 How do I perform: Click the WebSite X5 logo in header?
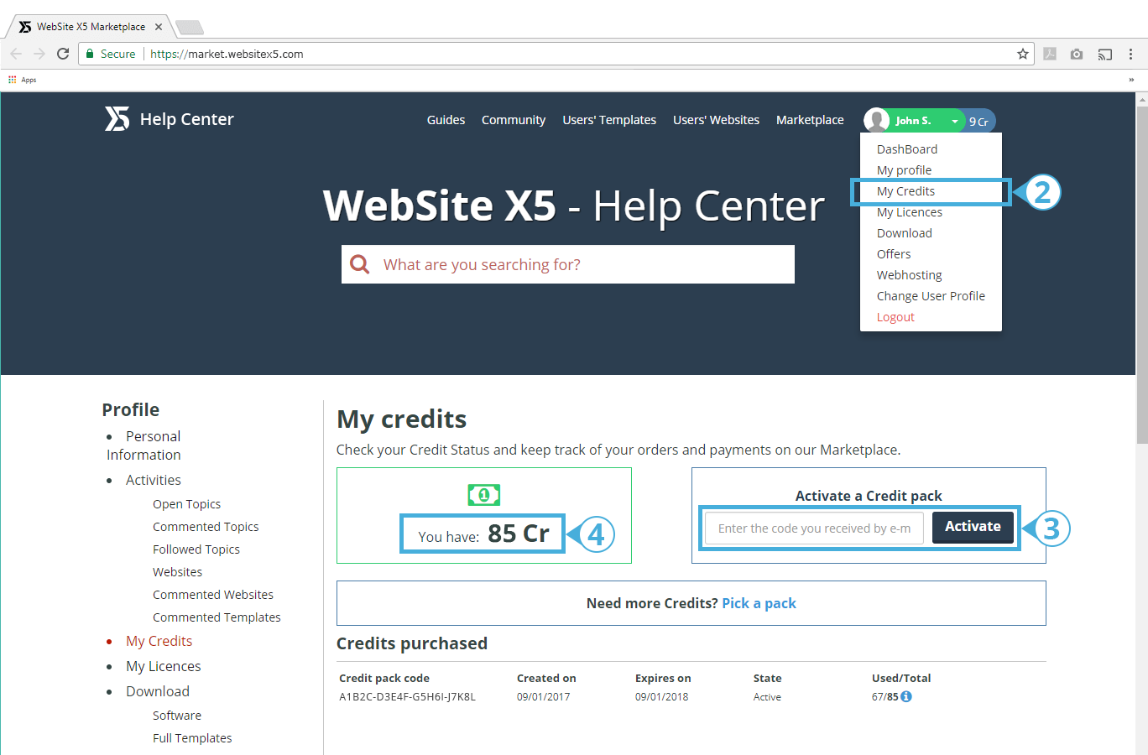(117, 119)
